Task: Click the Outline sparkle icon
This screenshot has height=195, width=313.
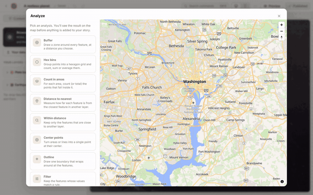Action: tap(37, 159)
